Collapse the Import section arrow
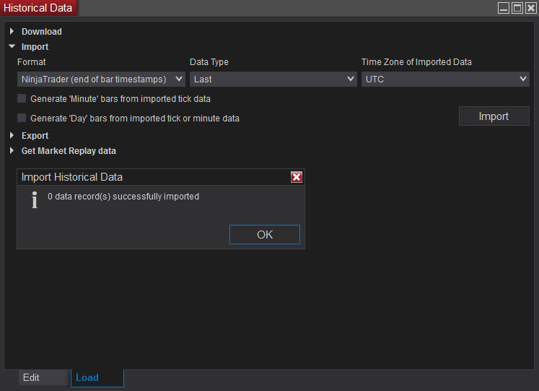The height and width of the screenshot is (391, 539). 12,47
